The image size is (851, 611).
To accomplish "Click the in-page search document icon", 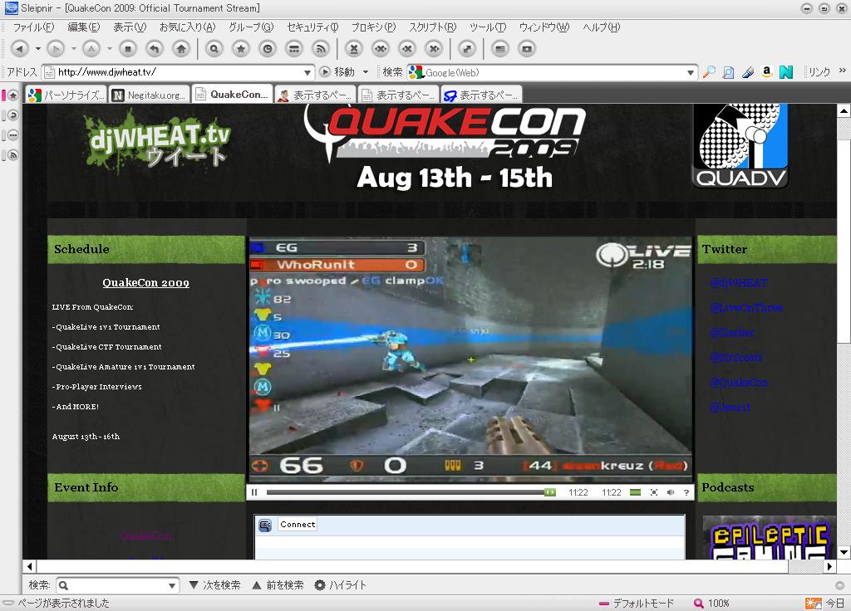I will tap(728, 72).
